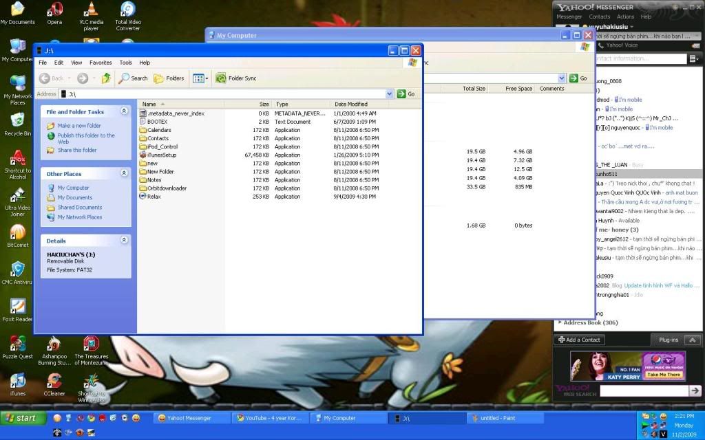
Task: Open the Tools menu in J:\ window
Action: pos(125,63)
